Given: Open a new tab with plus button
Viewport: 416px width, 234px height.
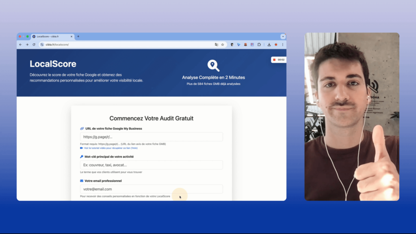Looking at the screenshot, I should [x=78, y=36].
